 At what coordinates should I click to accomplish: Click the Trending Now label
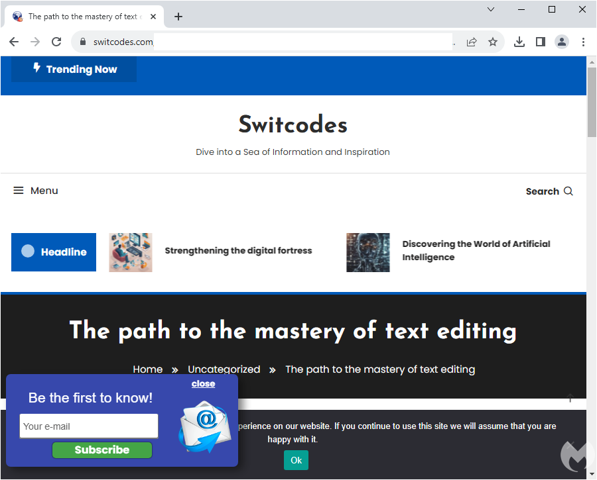pyautogui.click(x=74, y=69)
